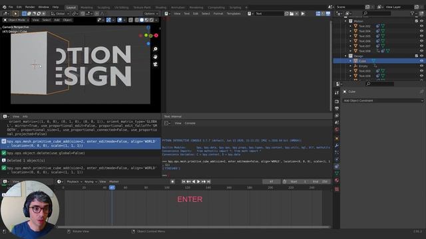Toggle line numbers display in text editor

click(x=318, y=13)
